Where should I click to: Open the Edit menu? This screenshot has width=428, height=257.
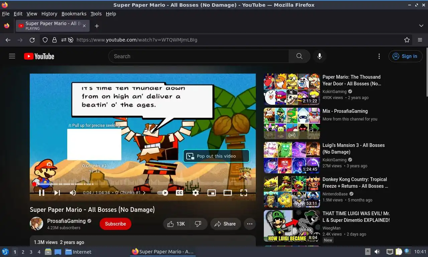[18, 14]
